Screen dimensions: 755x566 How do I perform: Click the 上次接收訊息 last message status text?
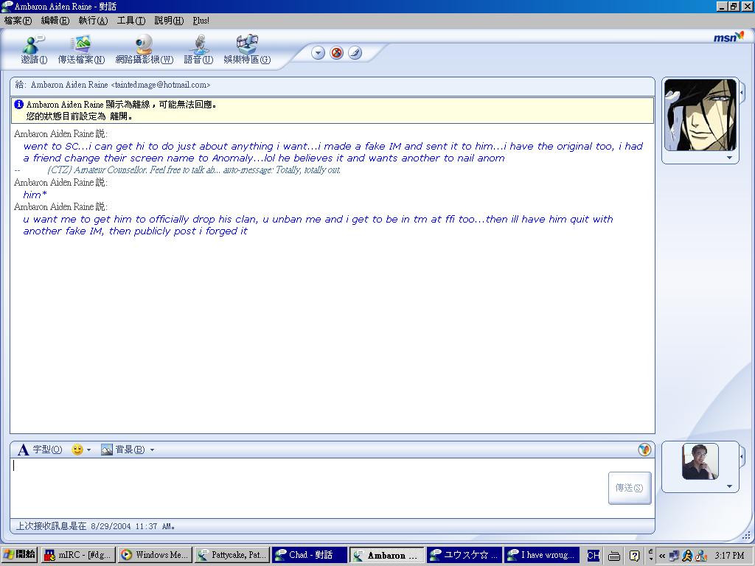(95, 526)
